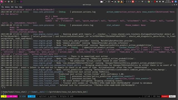
Task: Select tmux window '6 zsh'
Action: coord(70,96)
